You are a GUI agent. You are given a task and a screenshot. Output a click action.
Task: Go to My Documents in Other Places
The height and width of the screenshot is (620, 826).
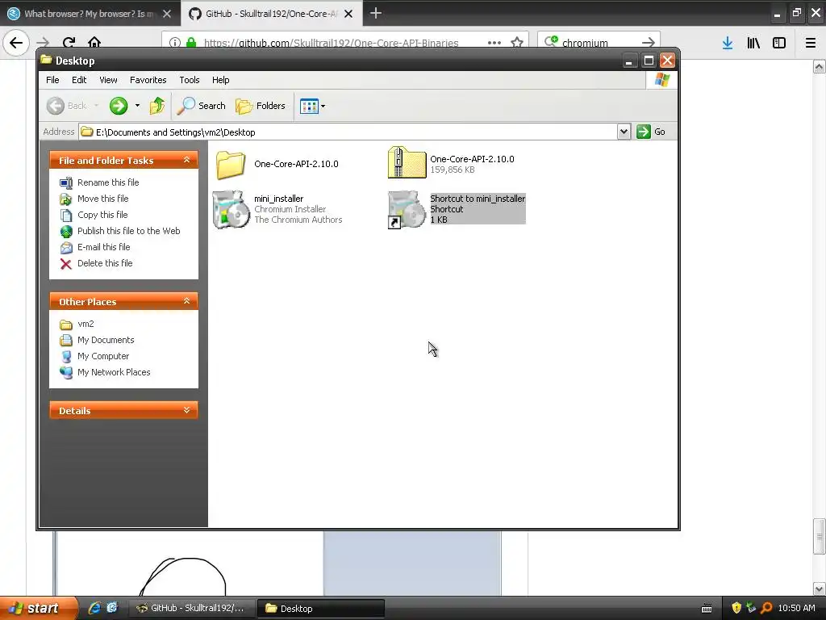pos(106,340)
